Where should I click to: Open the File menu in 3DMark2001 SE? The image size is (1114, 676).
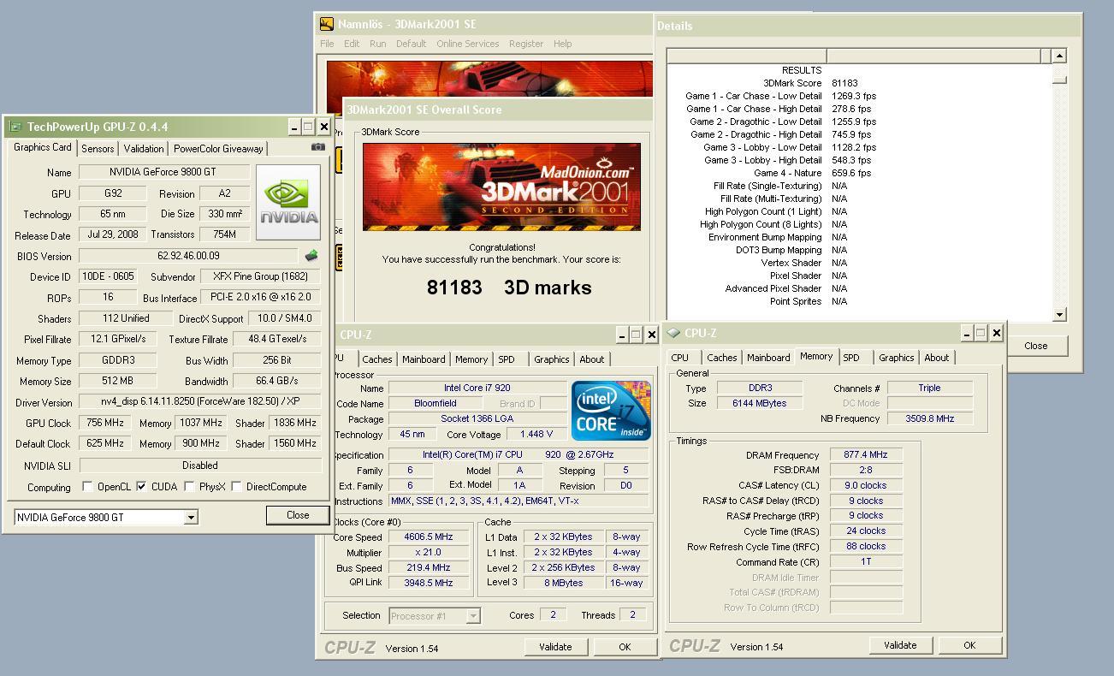(327, 44)
